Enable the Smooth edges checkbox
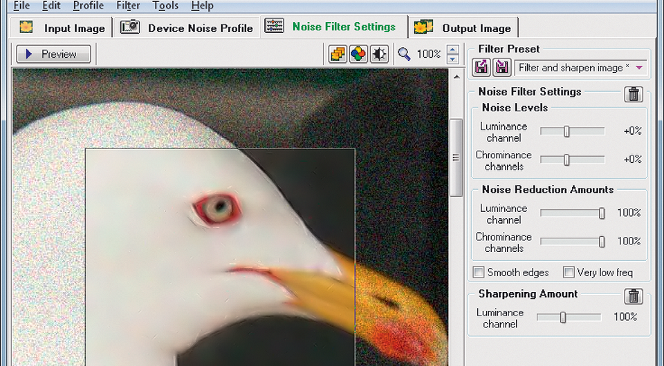Viewport: 664px width, 366px height. pyautogui.click(x=479, y=272)
